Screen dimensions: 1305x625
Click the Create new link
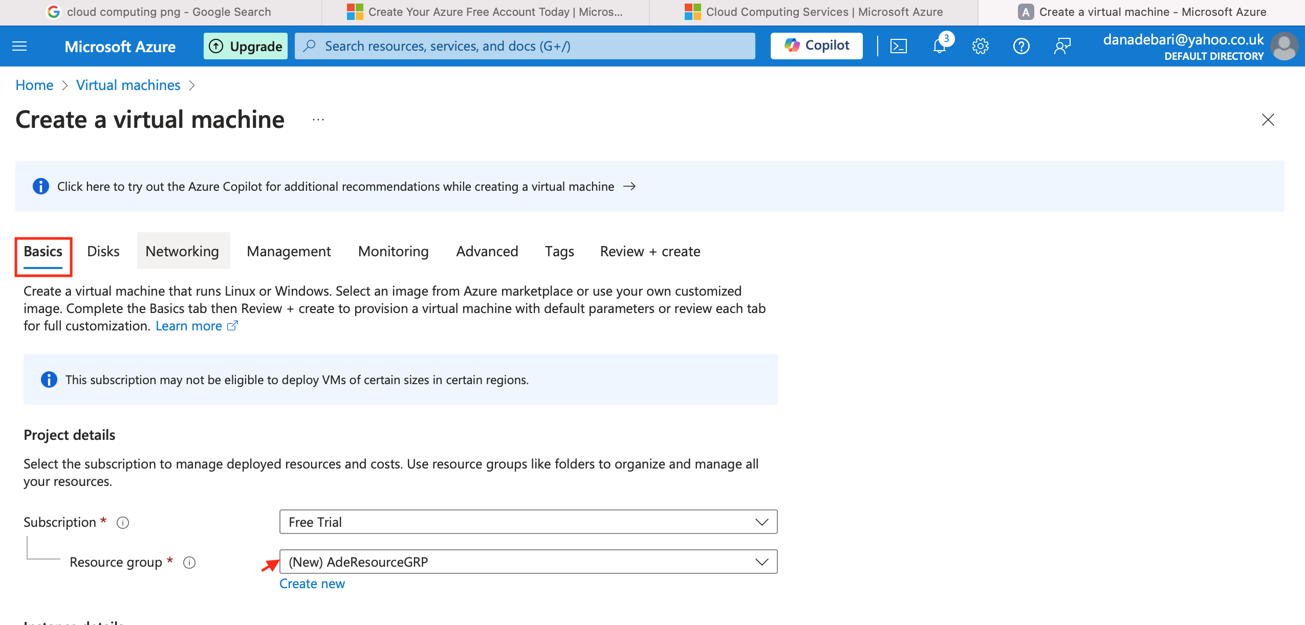coord(312,584)
